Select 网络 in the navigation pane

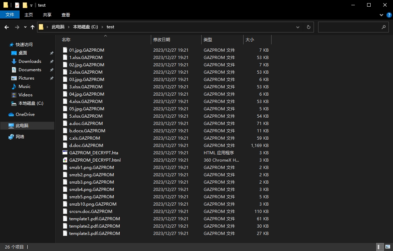tap(20, 136)
